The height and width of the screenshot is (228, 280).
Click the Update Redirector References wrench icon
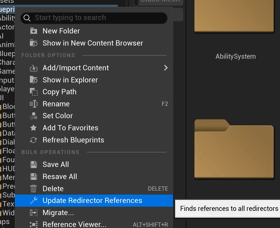(x=34, y=201)
